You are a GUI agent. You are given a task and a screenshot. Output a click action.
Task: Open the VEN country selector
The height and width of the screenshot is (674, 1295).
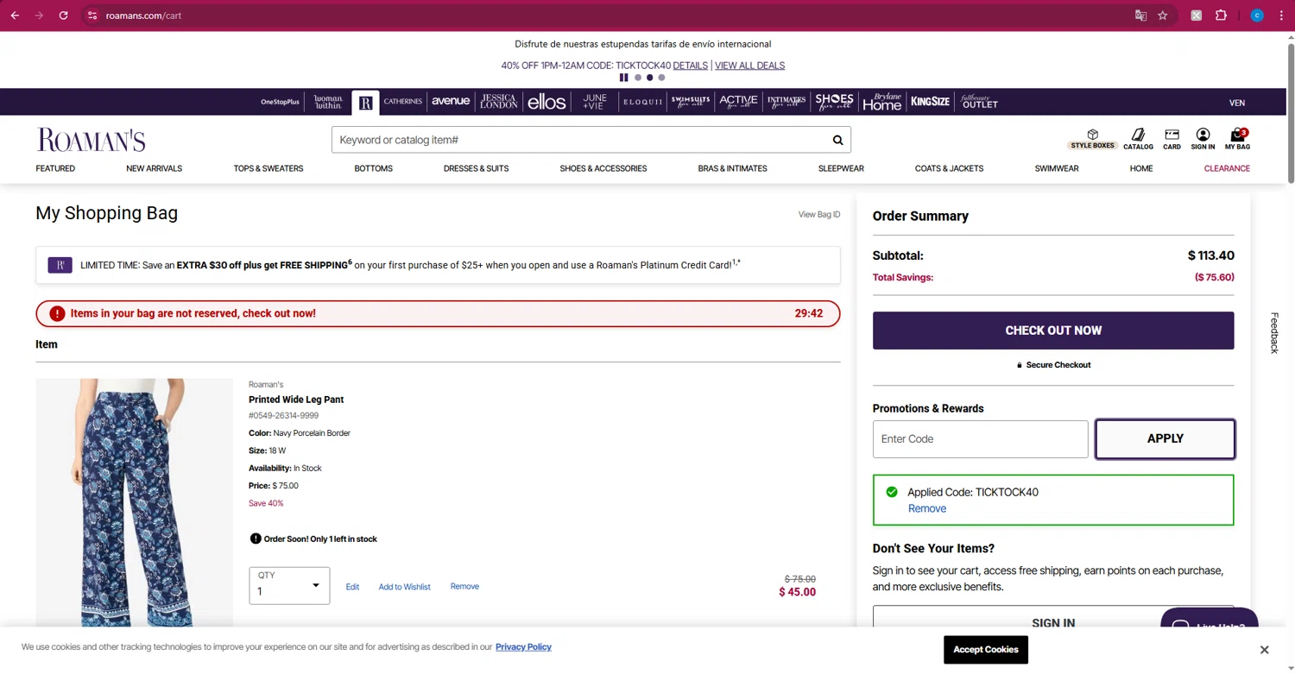pyautogui.click(x=1237, y=103)
